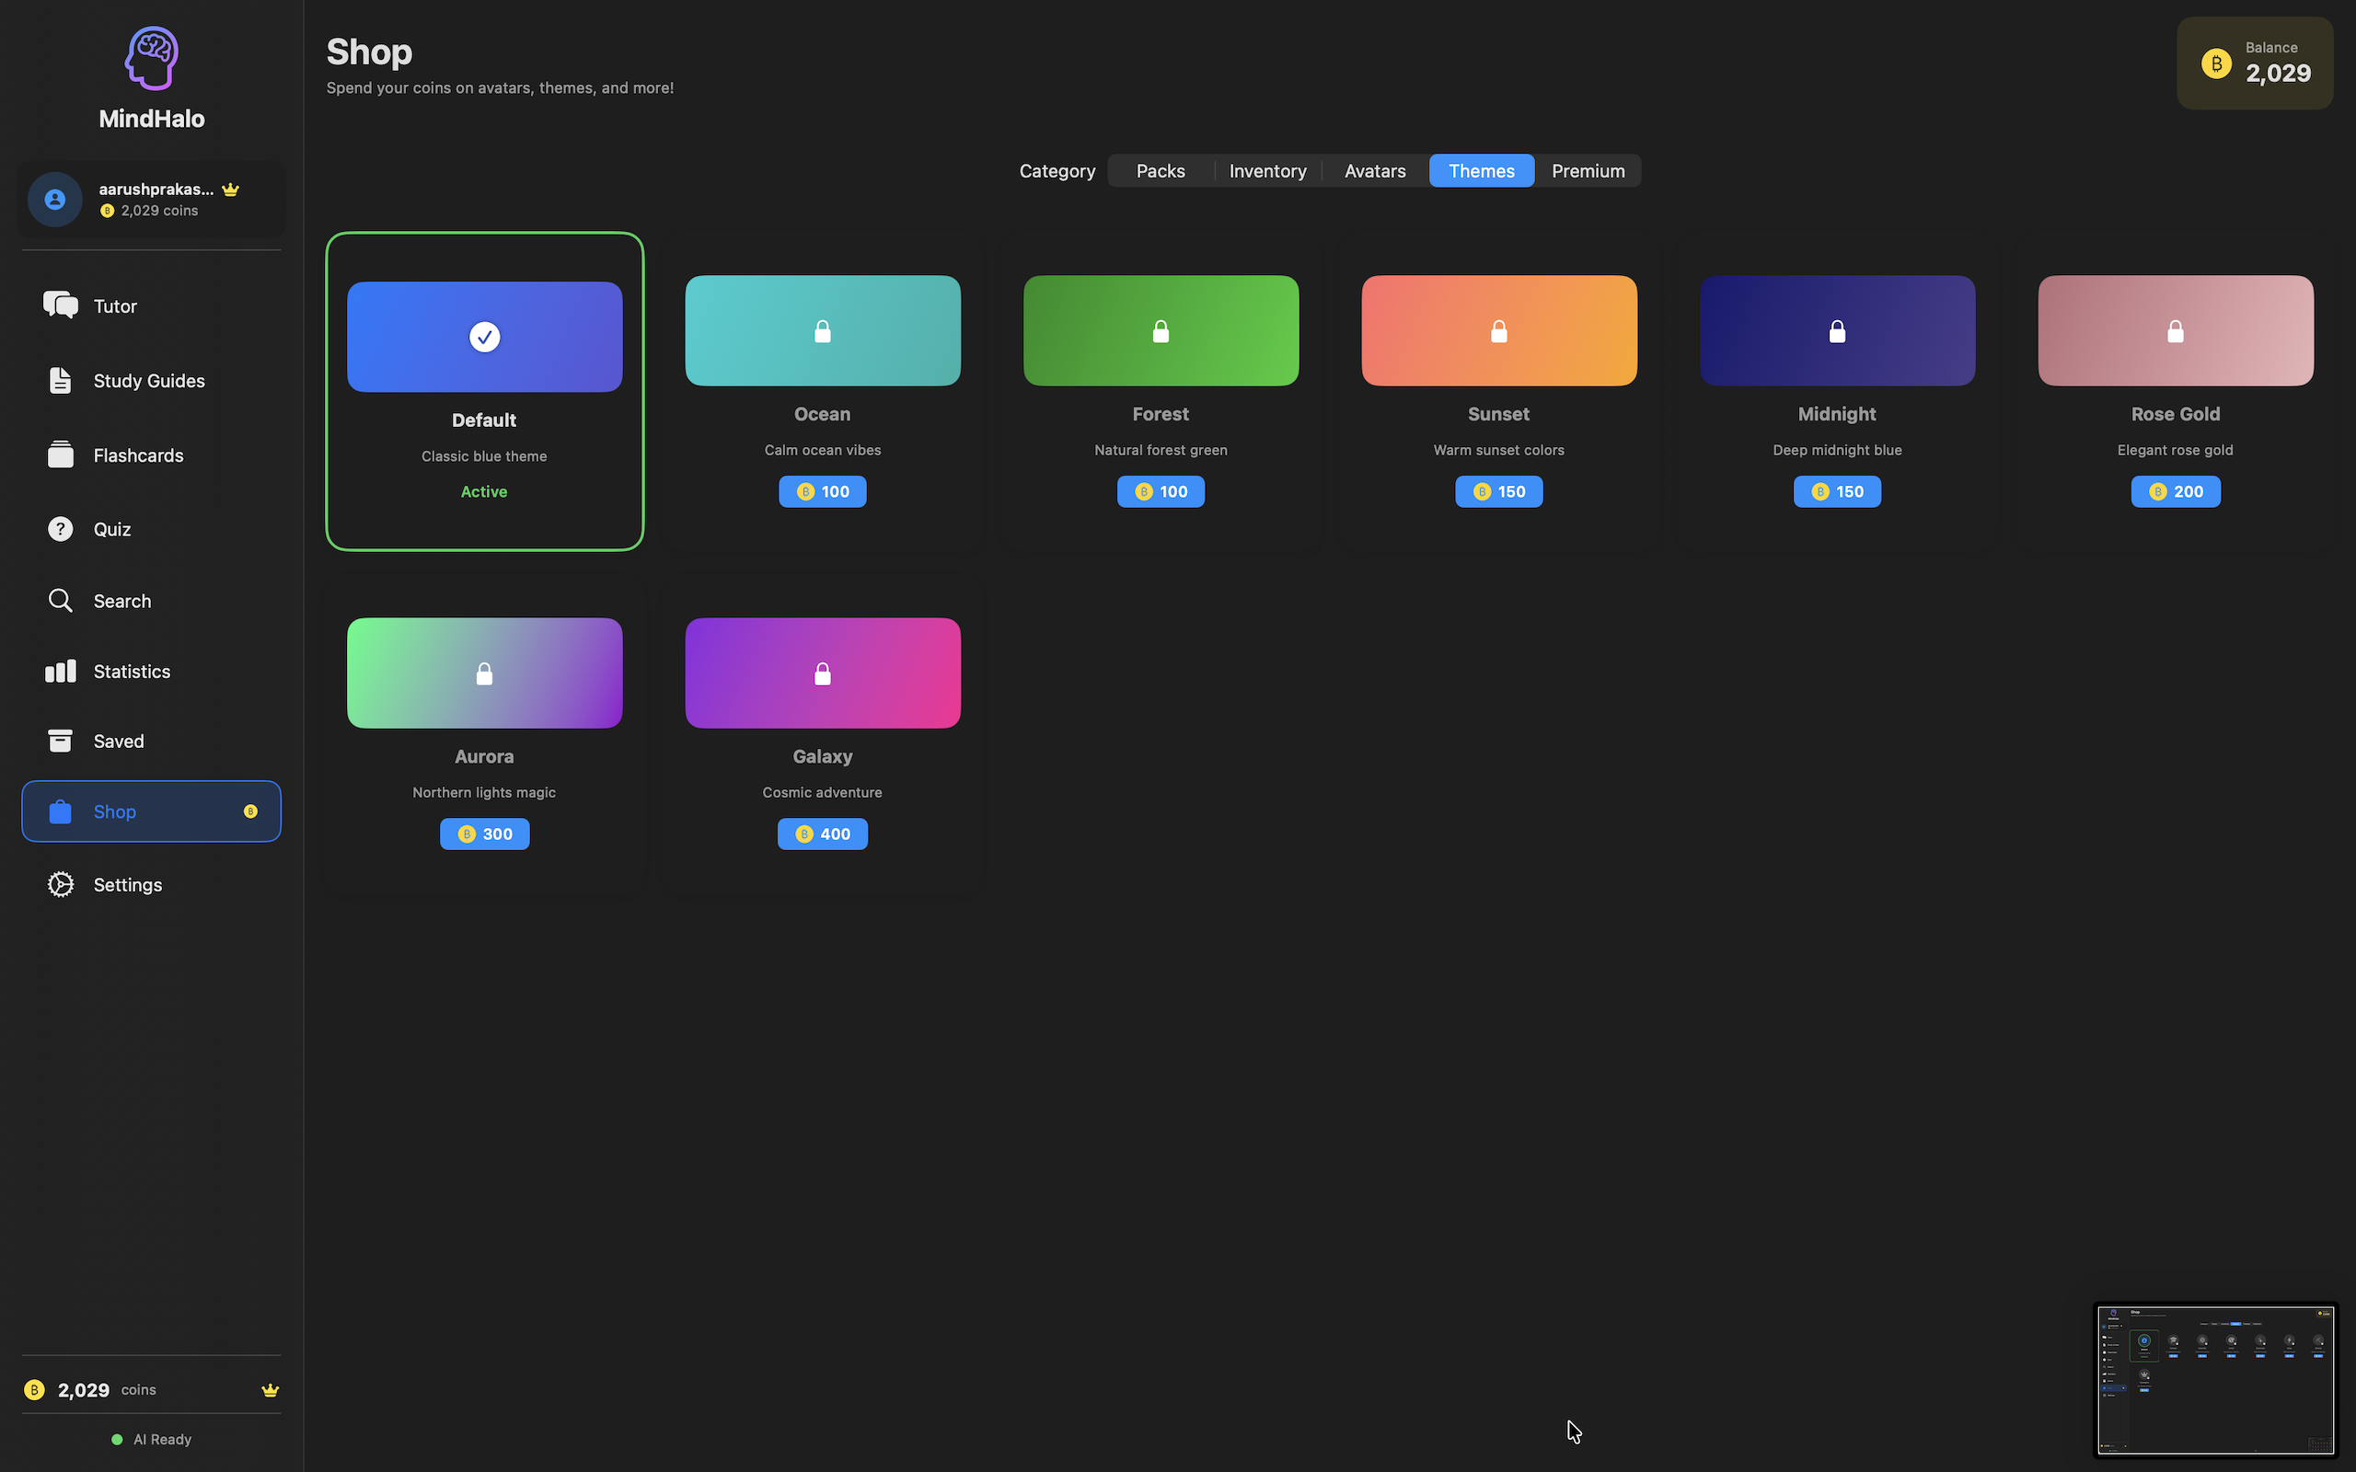Open Settings gear icon

(61, 884)
